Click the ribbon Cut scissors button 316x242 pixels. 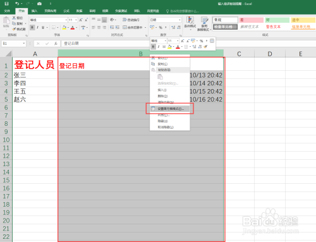[18, 18]
